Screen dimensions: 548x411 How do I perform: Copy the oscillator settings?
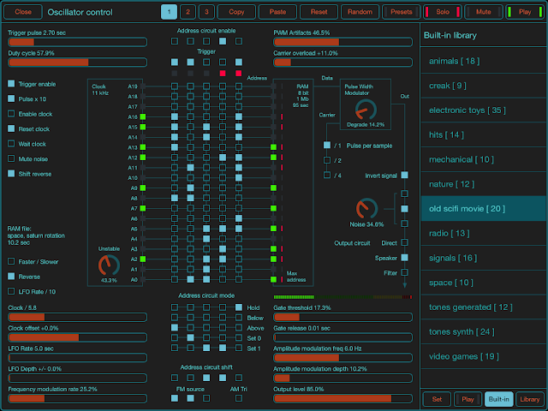tap(236, 12)
